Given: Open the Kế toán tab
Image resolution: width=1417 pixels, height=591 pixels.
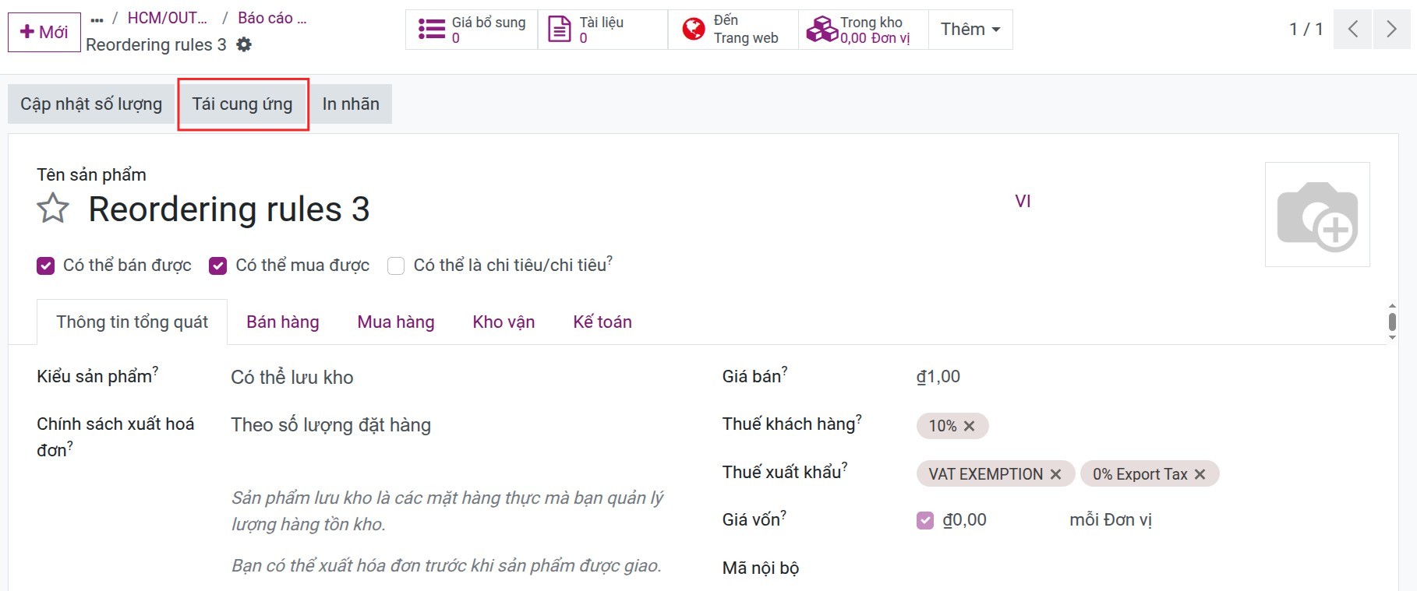Looking at the screenshot, I should 602,322.
